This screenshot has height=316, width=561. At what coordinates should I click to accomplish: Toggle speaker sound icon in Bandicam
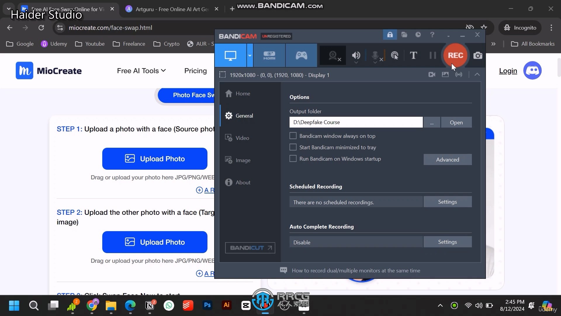(356, 55)
